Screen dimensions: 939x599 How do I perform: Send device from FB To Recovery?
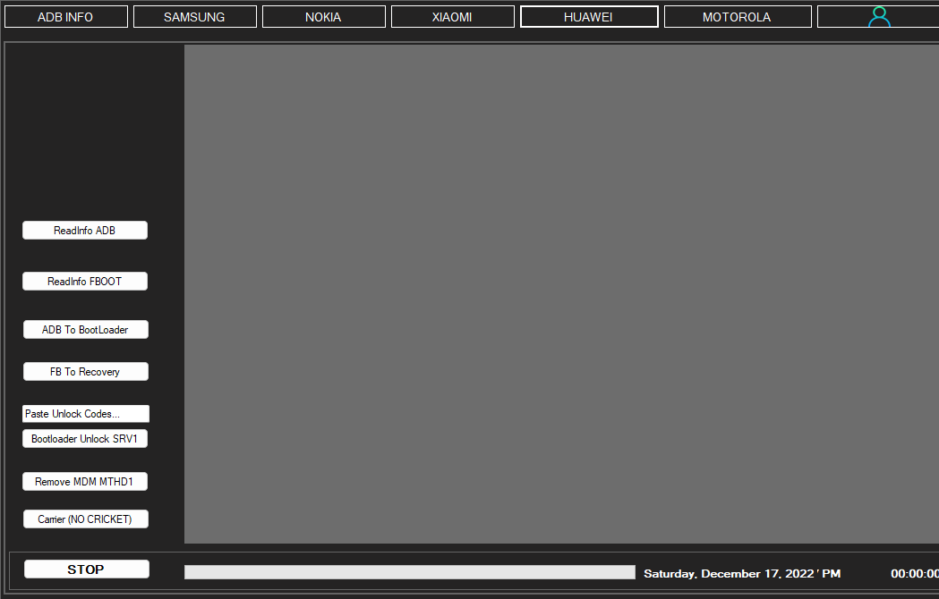(85, 371)
